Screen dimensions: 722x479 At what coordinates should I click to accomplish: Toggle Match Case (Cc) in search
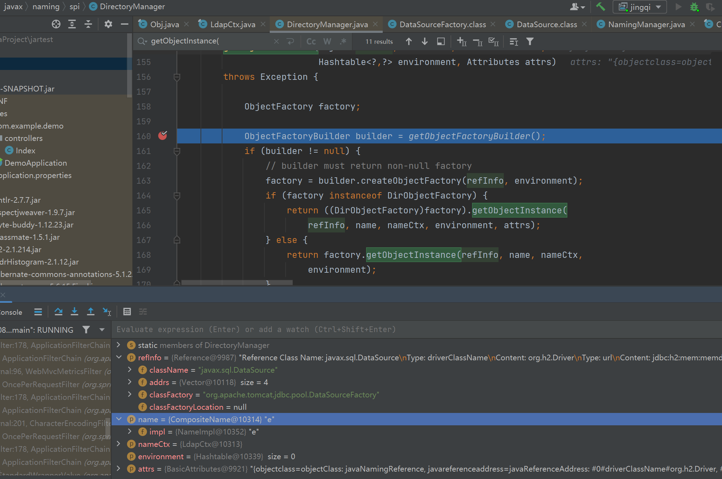point(311,42)
